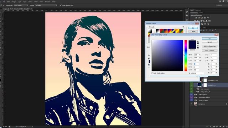This screenshot has width=228, height=128.
Task: Open the Image menu
Action: 14,2
